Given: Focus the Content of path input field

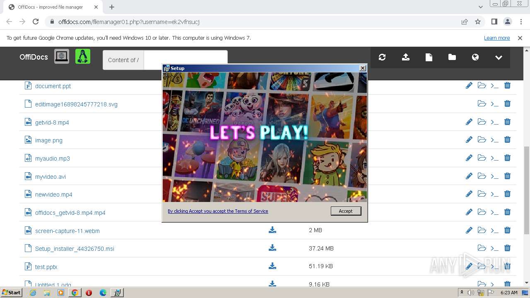Looking at the screenshot, I should tap(185, 60).
